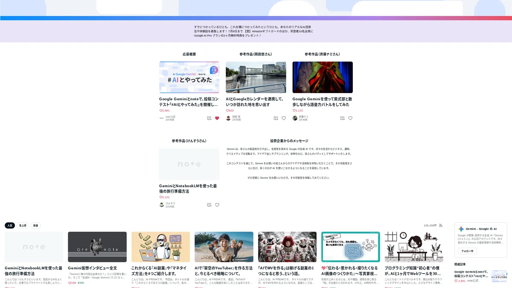Open the related article thumbnail in sidebar

[x=499, y=276]
